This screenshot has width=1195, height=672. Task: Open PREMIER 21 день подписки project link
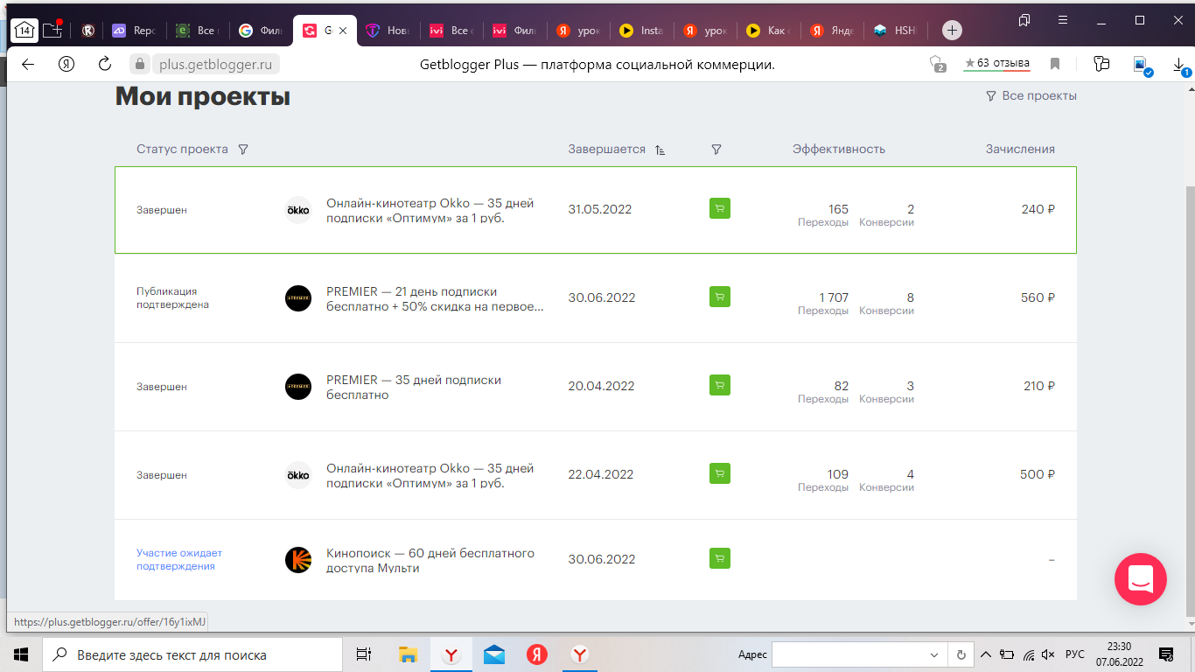(435, 298)
